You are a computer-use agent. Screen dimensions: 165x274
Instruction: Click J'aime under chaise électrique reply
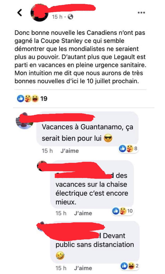coord(83,213)
